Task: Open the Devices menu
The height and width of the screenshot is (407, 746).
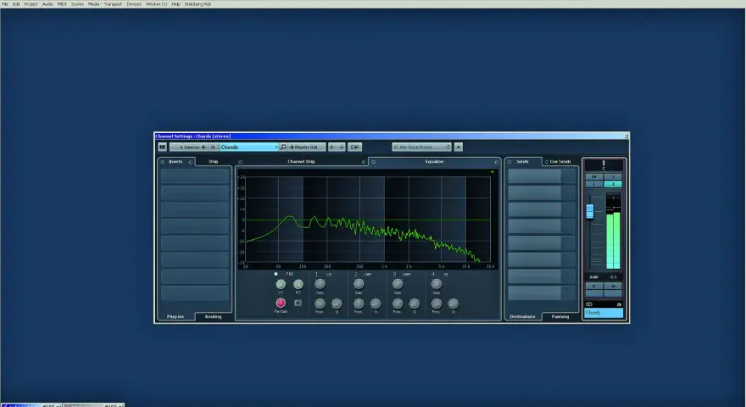Action: click(x=134, y=3)
